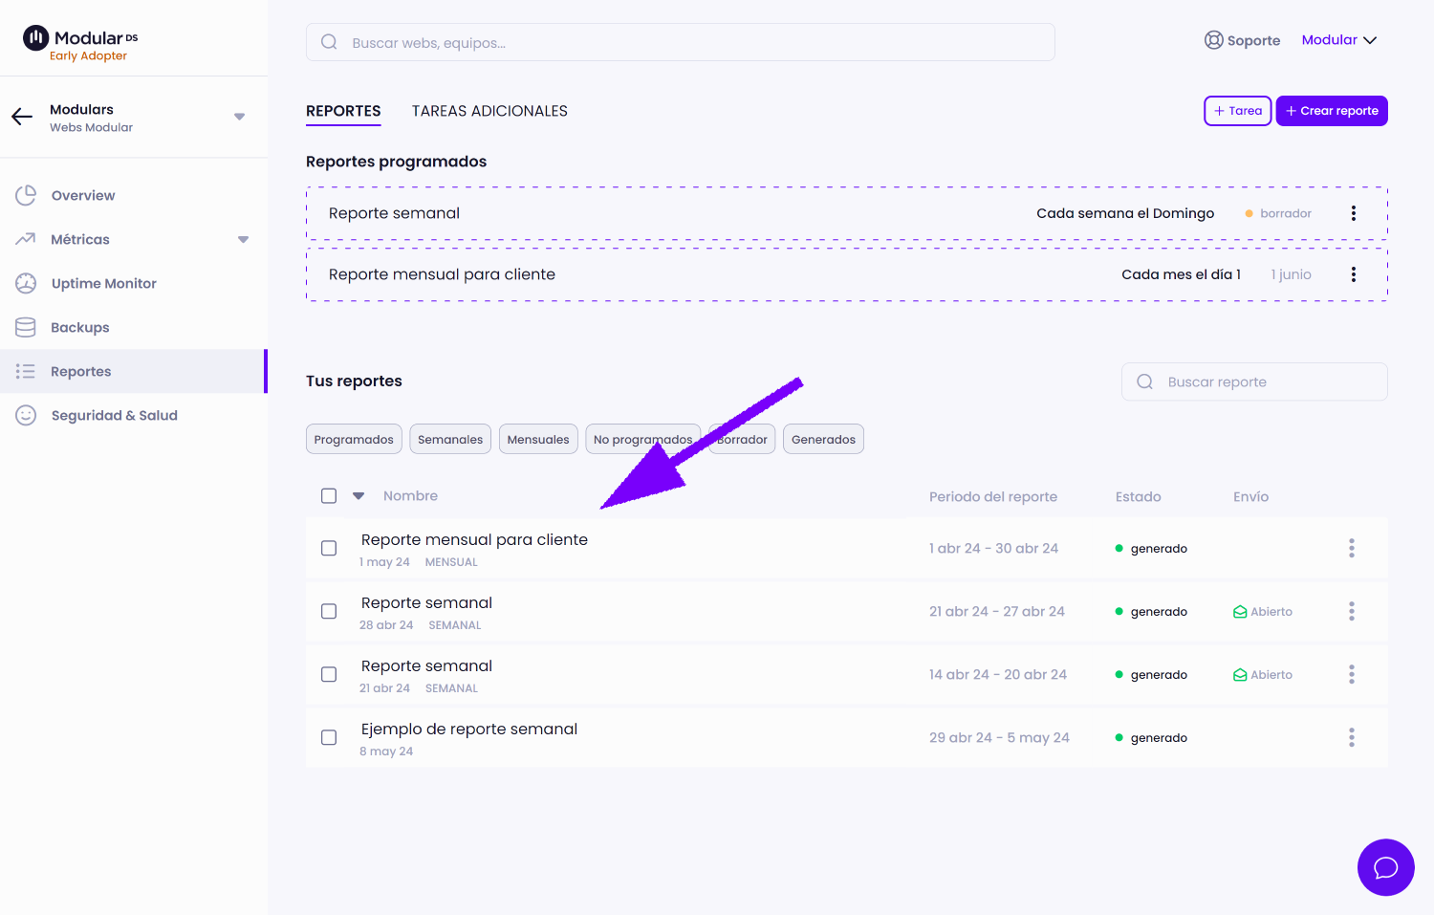This screenshot has width=1434, height=915.
Task: Go to Backups section
Action: coord(80,327)
